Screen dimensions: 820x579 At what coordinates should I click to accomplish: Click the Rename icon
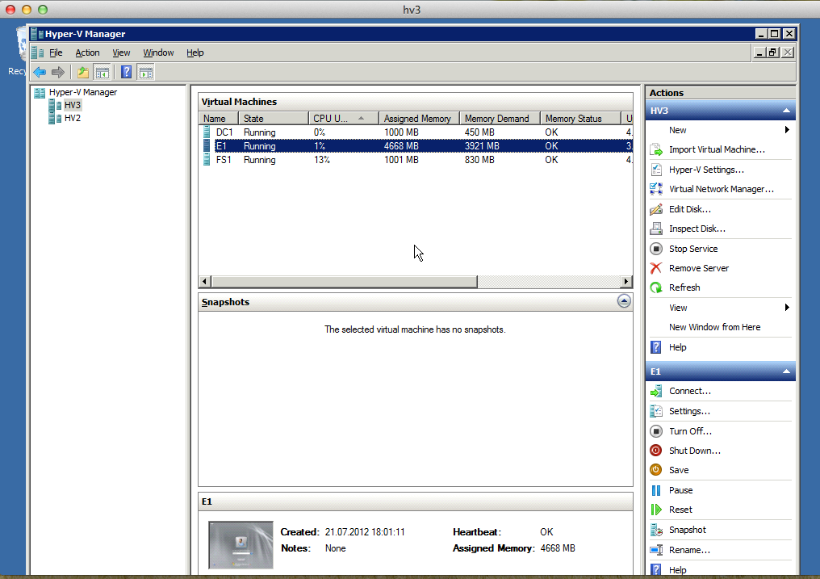pyautogui.click(x=656, y=550)
